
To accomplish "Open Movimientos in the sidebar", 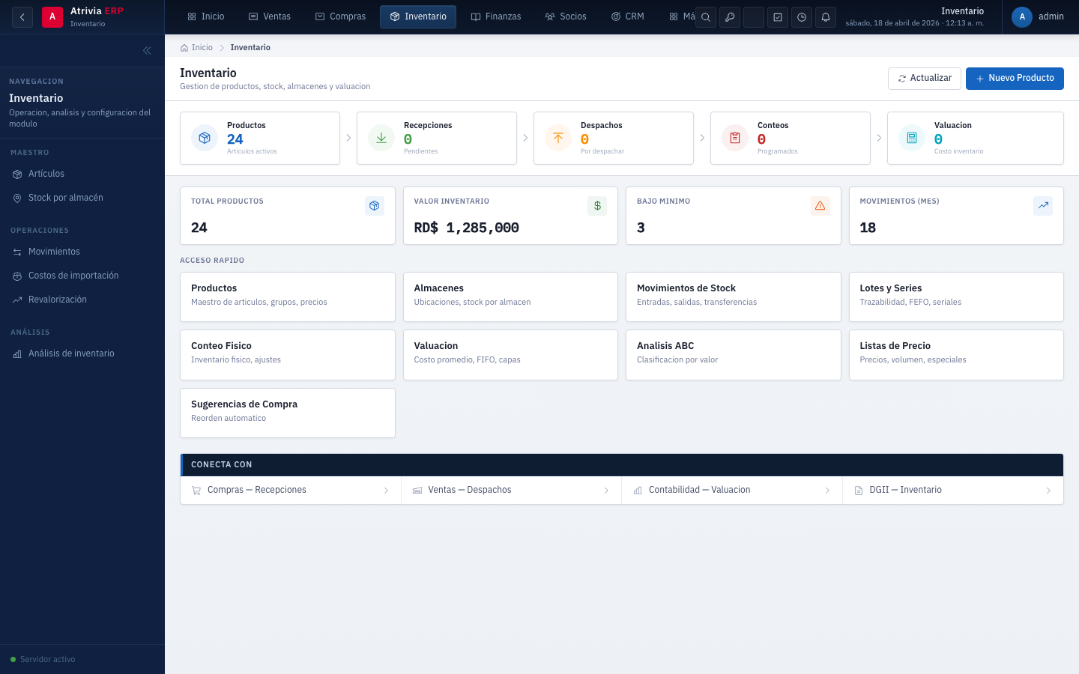I will (82, 252).
